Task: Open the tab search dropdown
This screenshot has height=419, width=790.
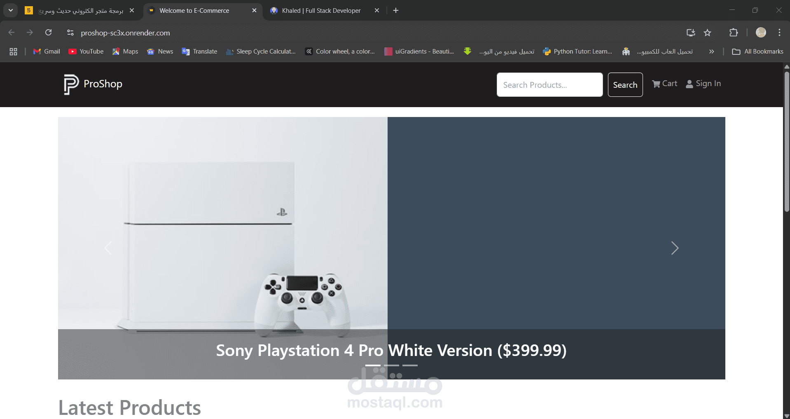Action: 11,10
